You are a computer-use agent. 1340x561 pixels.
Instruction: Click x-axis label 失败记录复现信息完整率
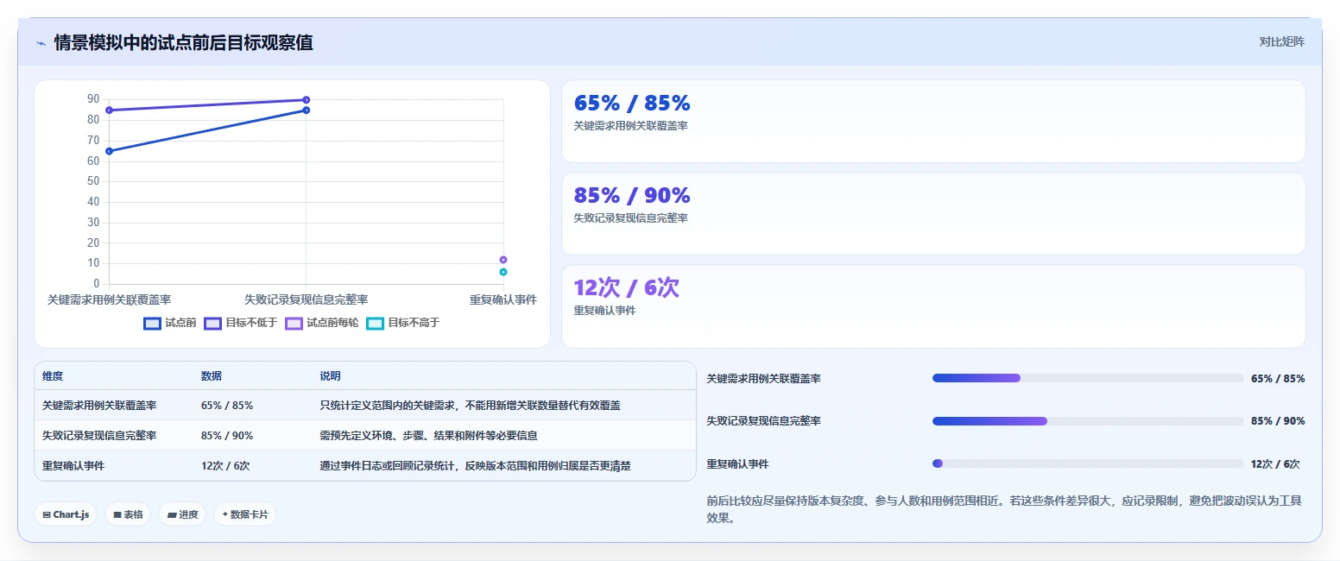click(x=307, y=299)
